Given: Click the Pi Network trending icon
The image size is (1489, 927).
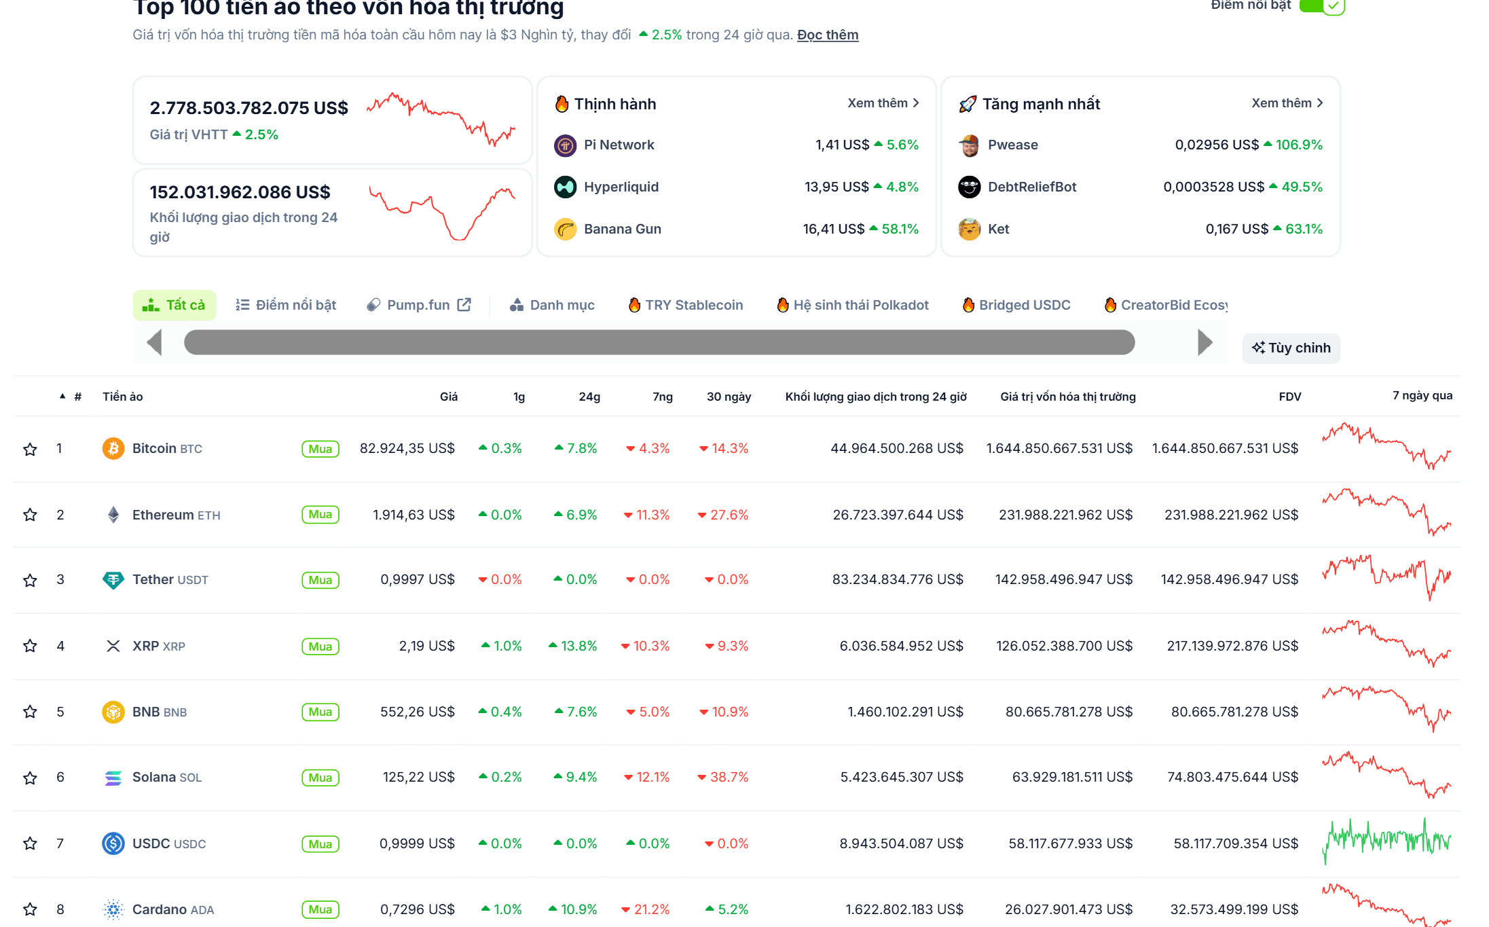Looking at the screenshot, I should pos(565,145).
